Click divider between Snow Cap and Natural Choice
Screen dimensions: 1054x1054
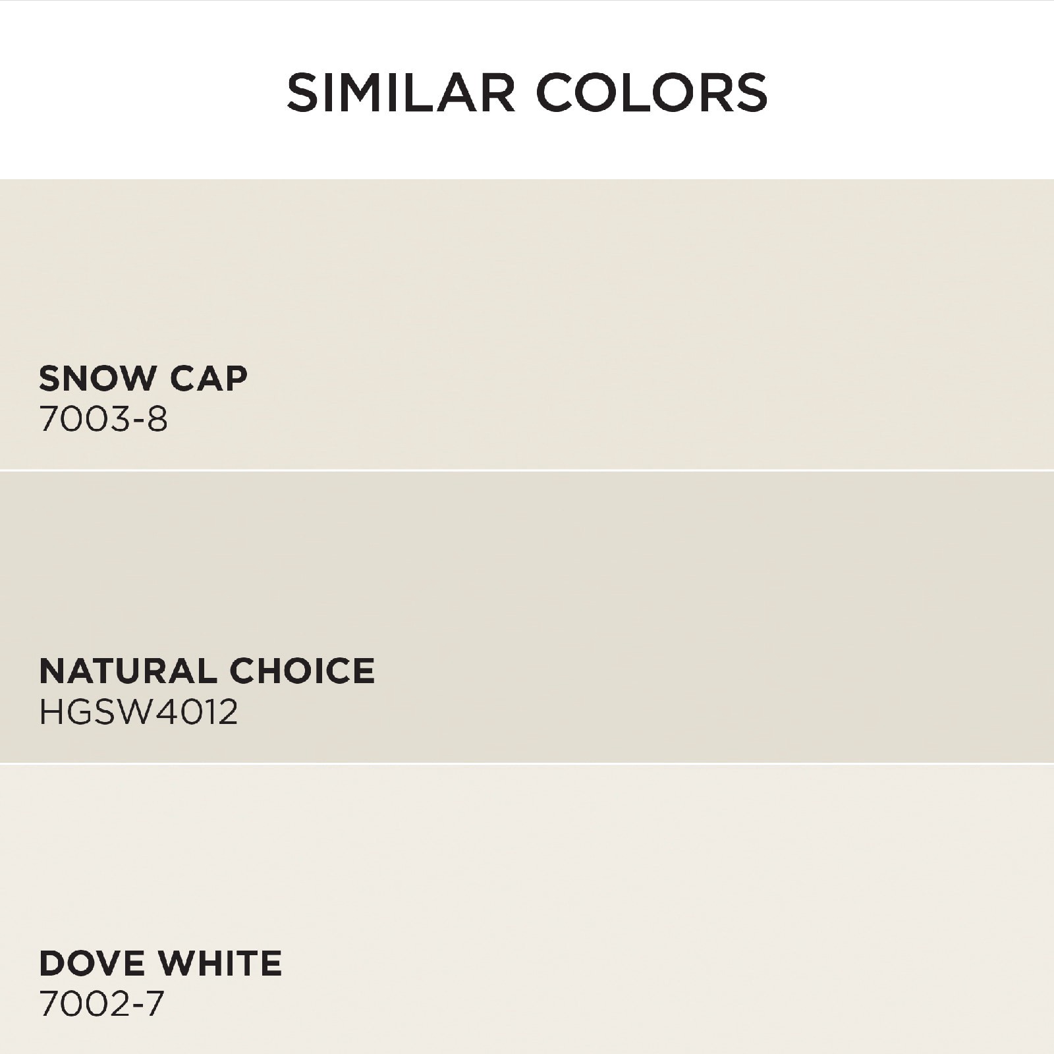(527, 470)
